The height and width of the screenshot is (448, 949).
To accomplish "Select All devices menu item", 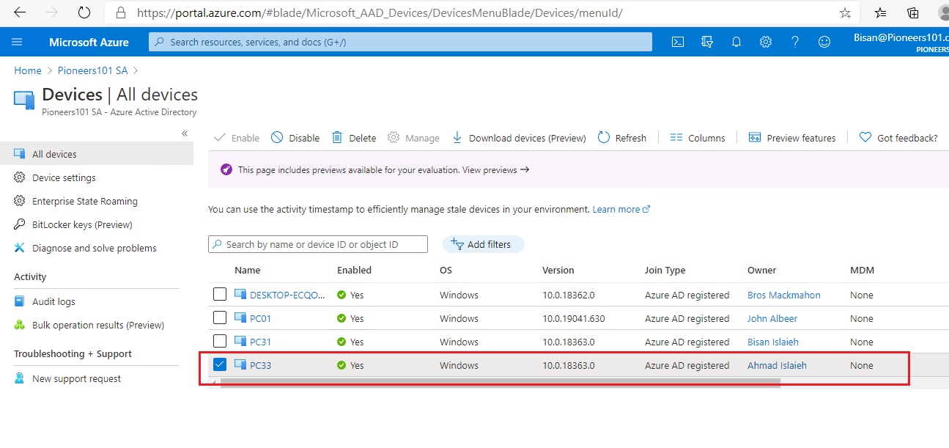I will point(97,154).
